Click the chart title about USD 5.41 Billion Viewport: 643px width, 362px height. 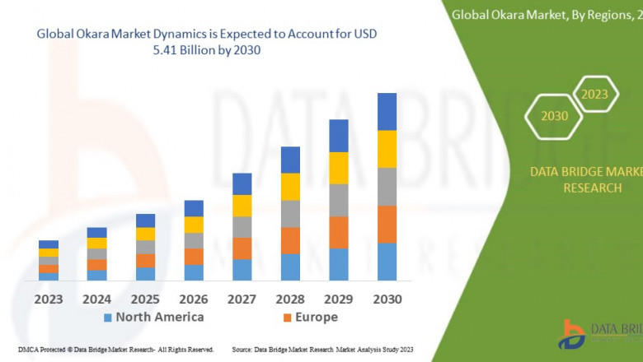point(207,42)
